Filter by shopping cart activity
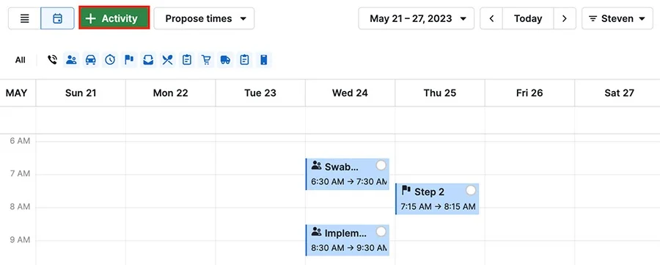660x265 pixels. 206,59
